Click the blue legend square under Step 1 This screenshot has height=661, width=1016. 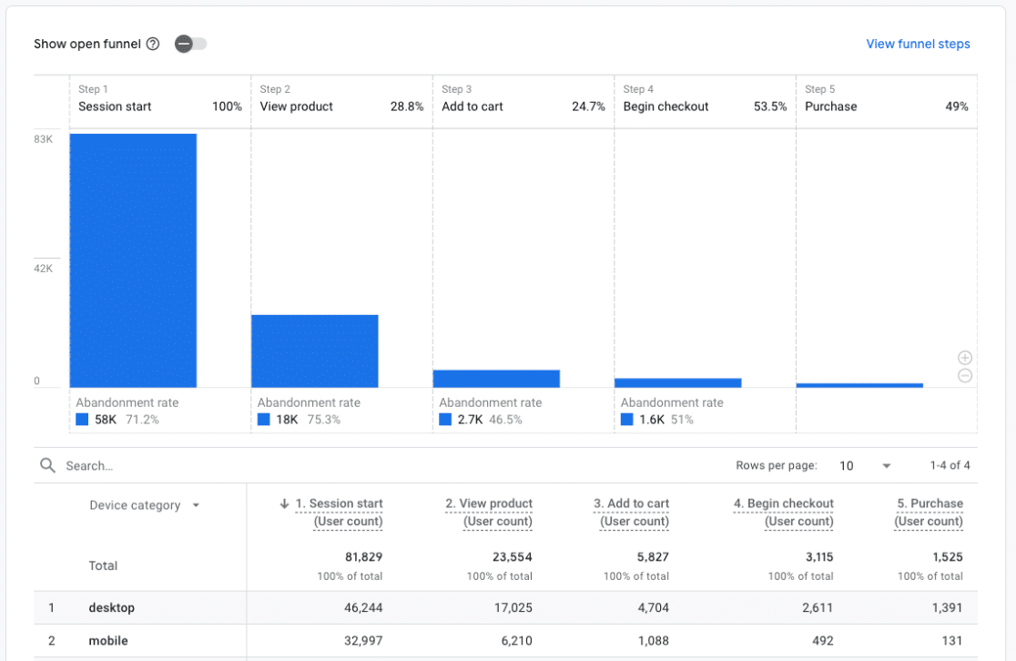click(x=81, y=420)
